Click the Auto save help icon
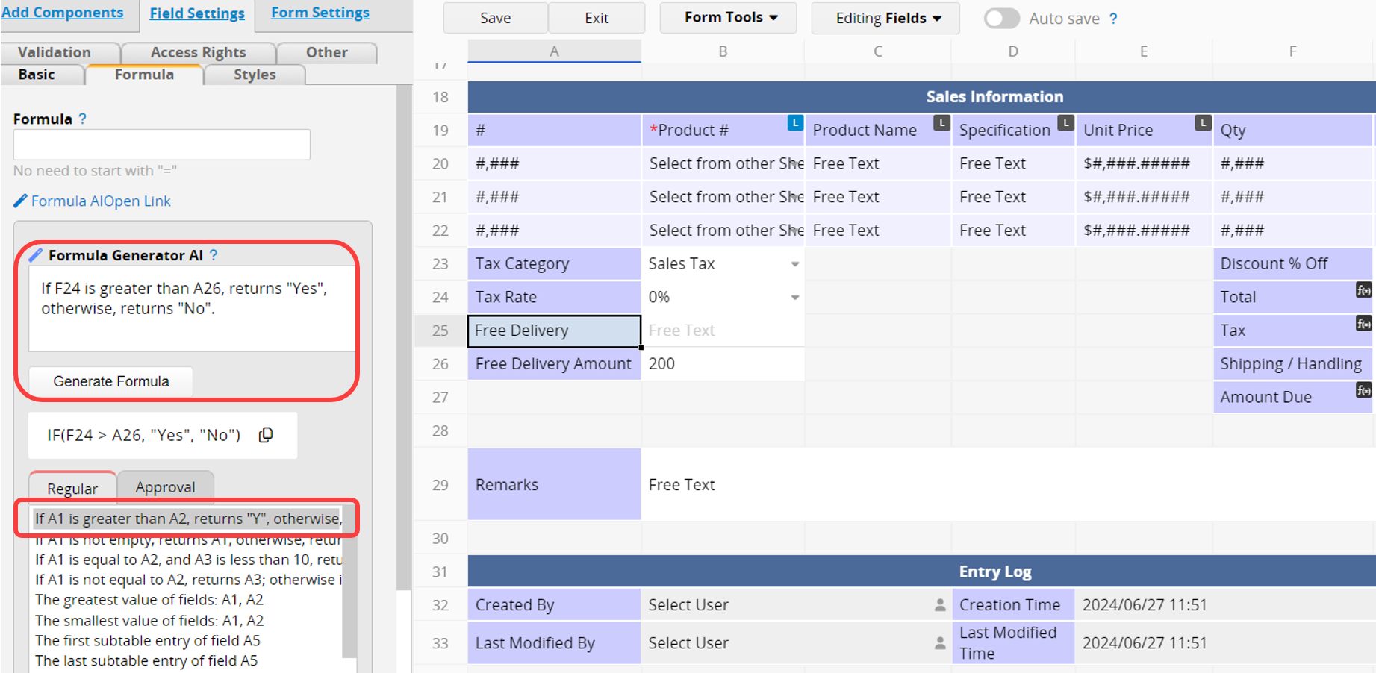The width and height of the screenshot is (1376, 673). [x=1113, y=19]
